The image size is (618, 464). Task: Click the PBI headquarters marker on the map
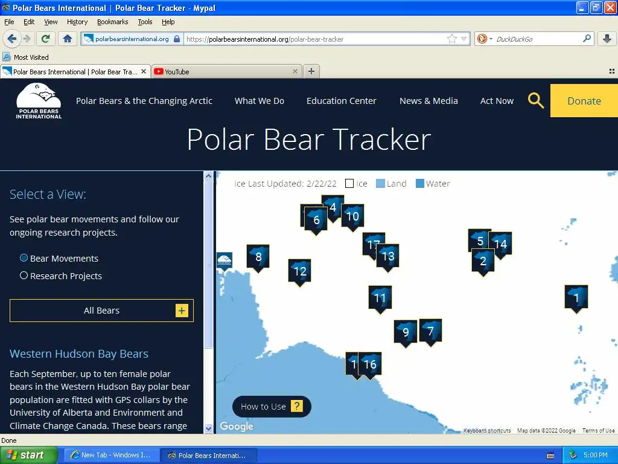click(x=225, y=261)
